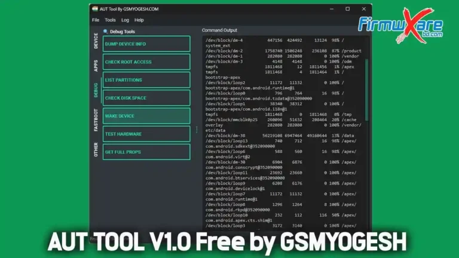Viewport: 459px width, 258px height.
Task: Click the com.android.devicelock@1 line
Action: tap(235, 189)
